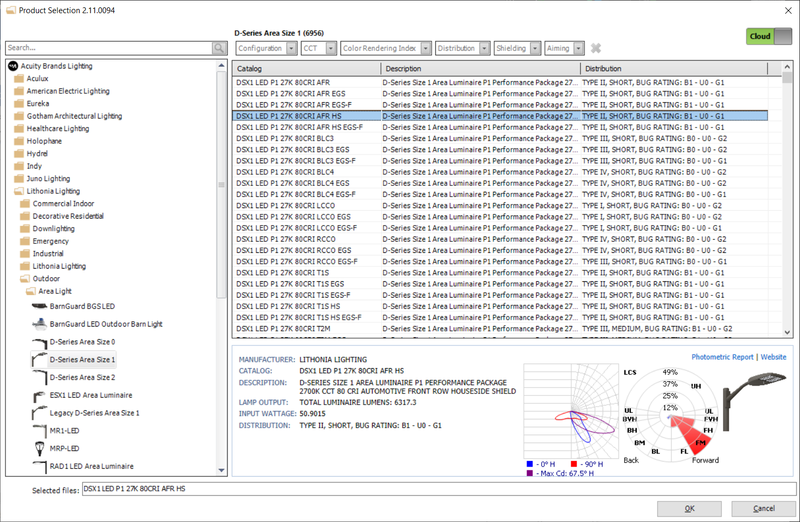Click the Juno Lighting folder icon
Viewport: 800px width, 522px height.
click(x=19, y=179)
